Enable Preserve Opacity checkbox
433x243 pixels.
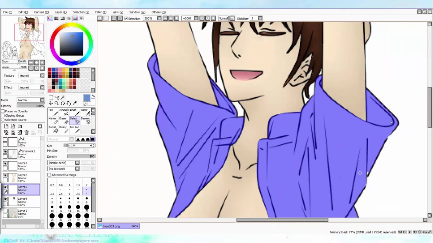click(x=3, y=111)
